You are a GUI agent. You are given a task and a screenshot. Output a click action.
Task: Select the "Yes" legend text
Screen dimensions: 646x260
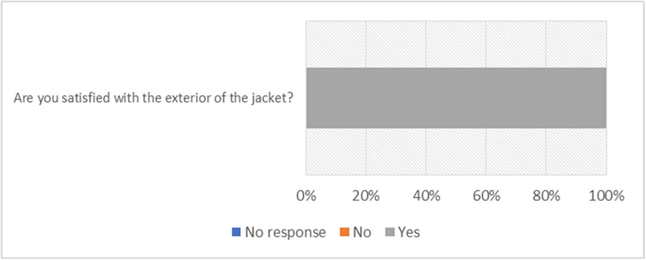point(409,232)
